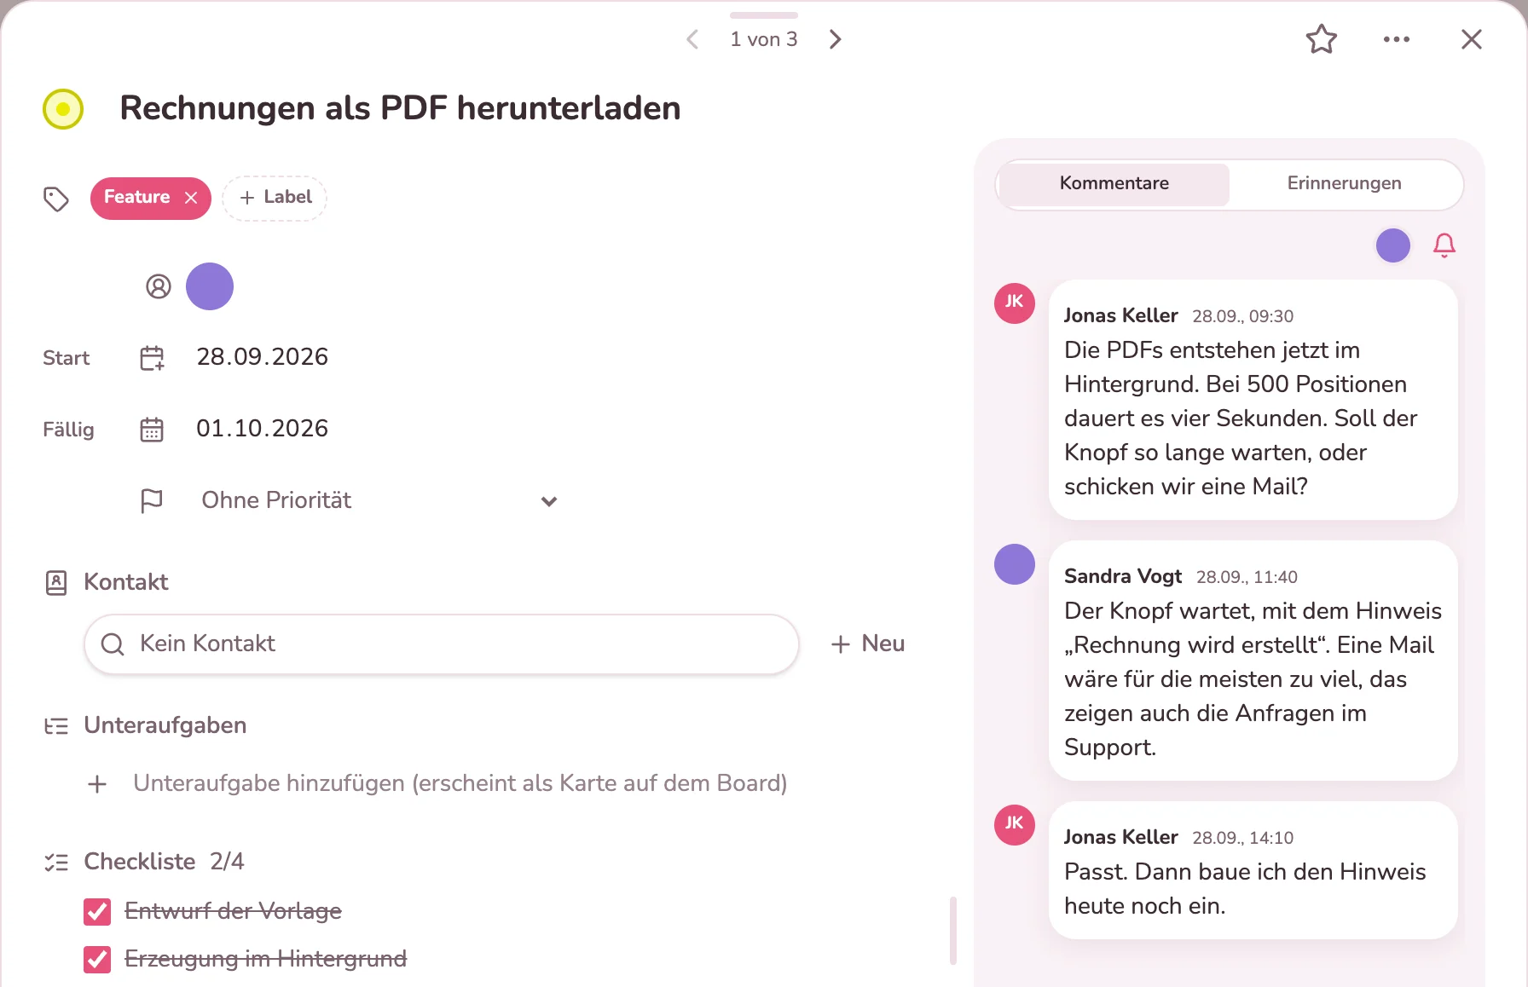
Task: Click JK avatar on 14:10 comment
Action: click(x=1015, y=825)
